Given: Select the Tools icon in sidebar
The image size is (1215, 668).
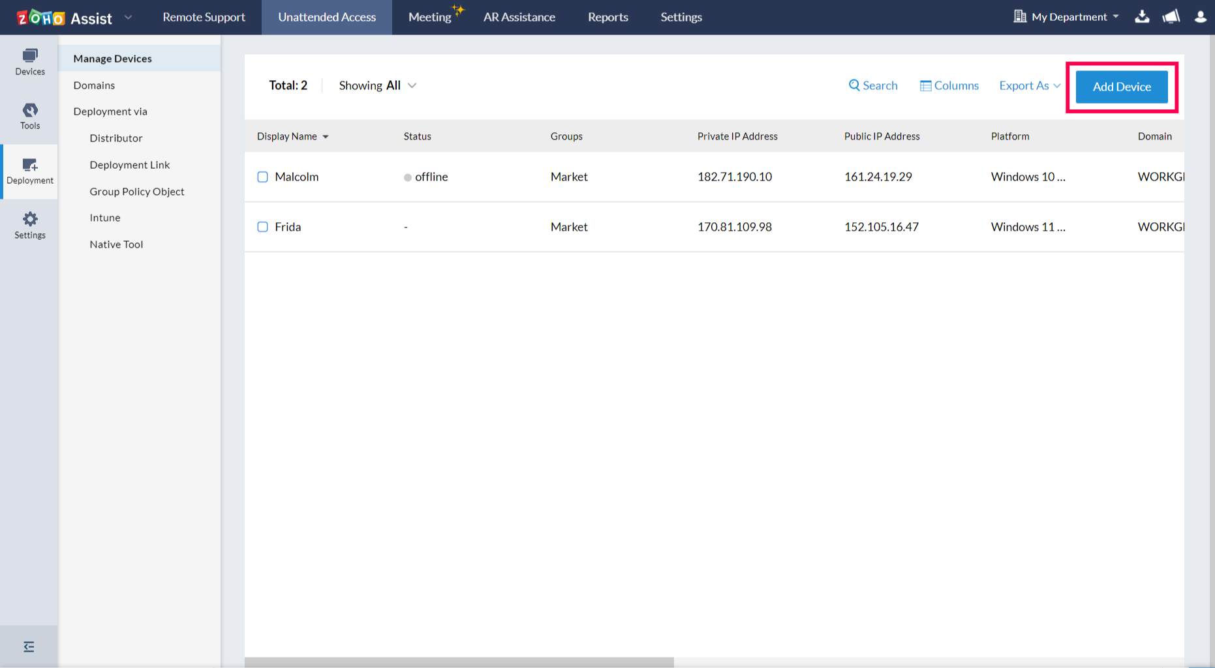Looking at the screenshot, I should coord(29,116).
